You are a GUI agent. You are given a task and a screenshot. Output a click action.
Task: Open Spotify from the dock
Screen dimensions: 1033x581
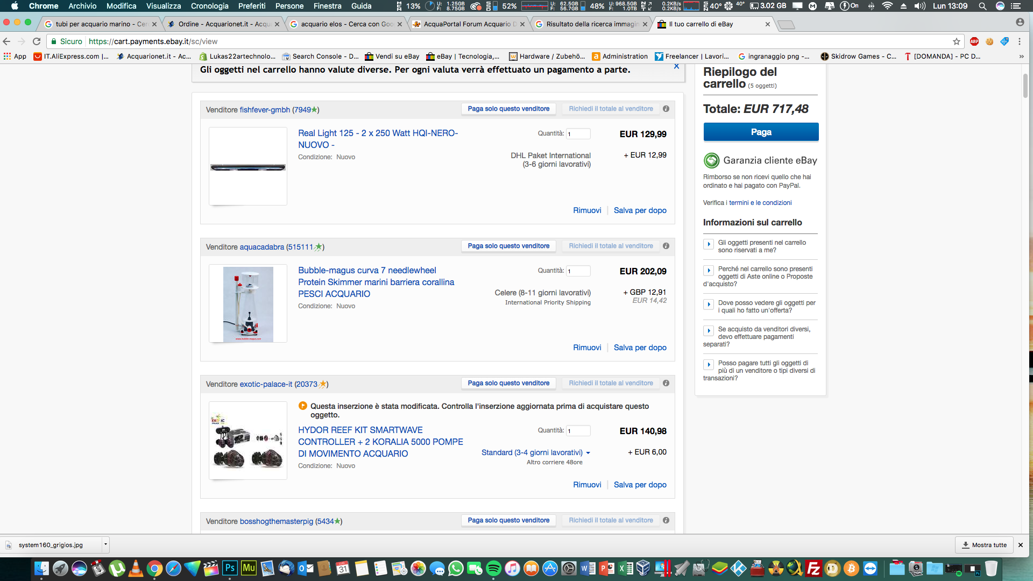point(493,568)
